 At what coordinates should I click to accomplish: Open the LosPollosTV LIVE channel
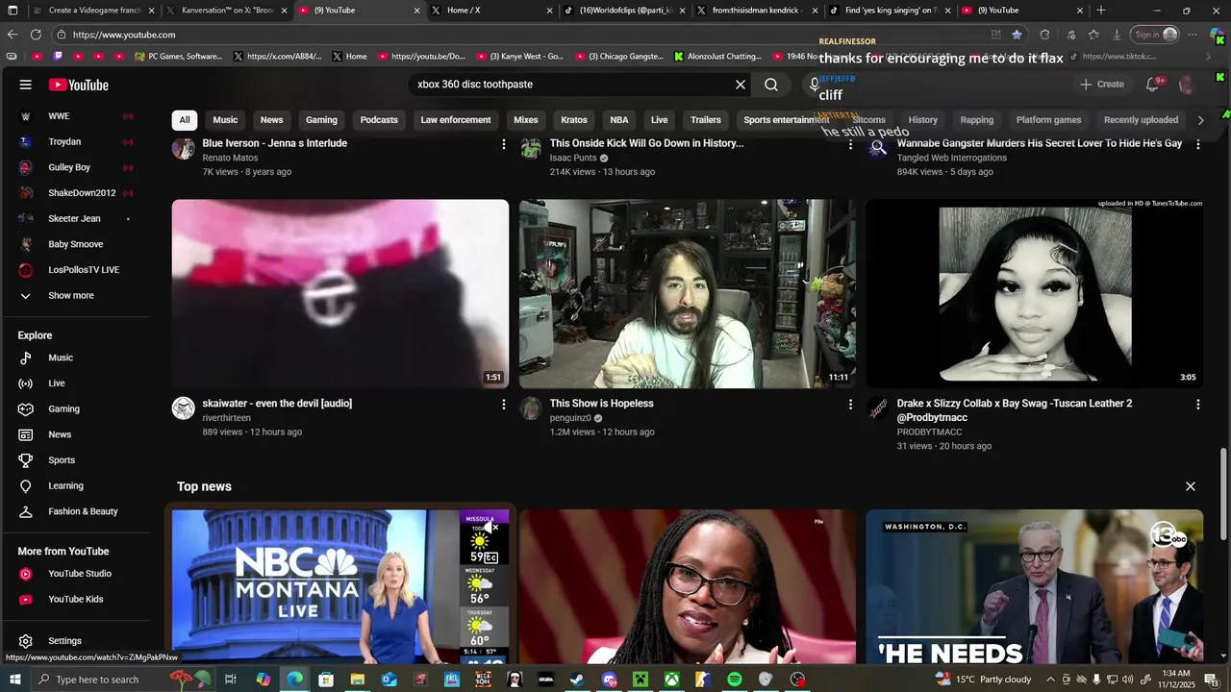pyautogui.click(x=77, y=270)
